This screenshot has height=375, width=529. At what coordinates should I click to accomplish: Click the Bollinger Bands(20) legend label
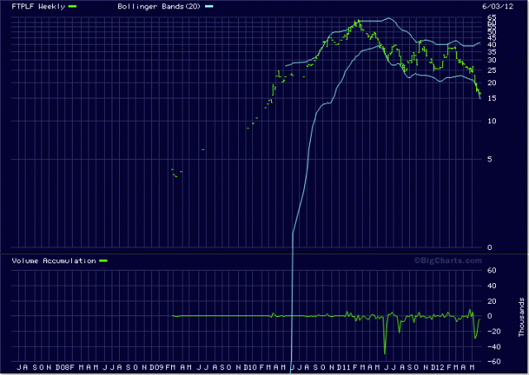(x=159, y=7)
